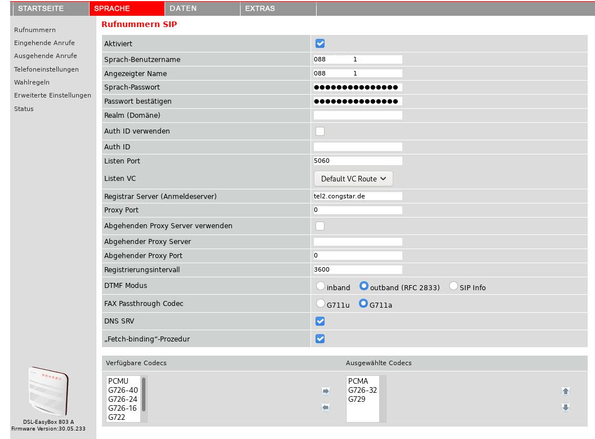This screenshot has width=595, height=439.
Task: Select G722 in available codecs
Action: [123, 417]
